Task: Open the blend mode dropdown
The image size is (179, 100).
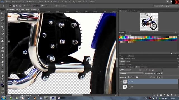Action: click(x=131, y=73)
